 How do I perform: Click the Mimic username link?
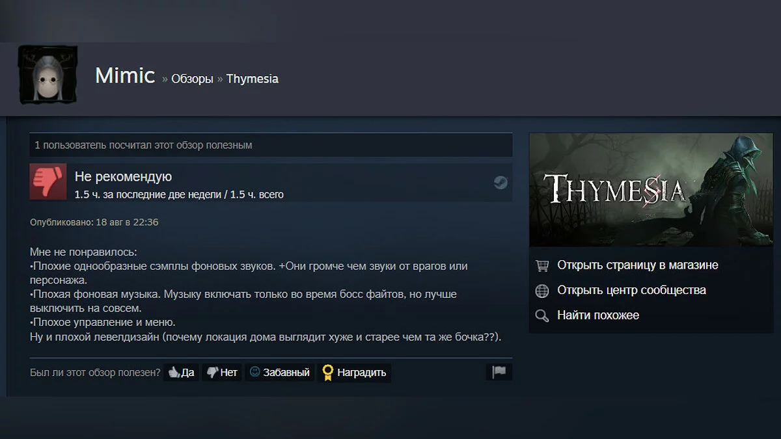click(x=125, y=75)
